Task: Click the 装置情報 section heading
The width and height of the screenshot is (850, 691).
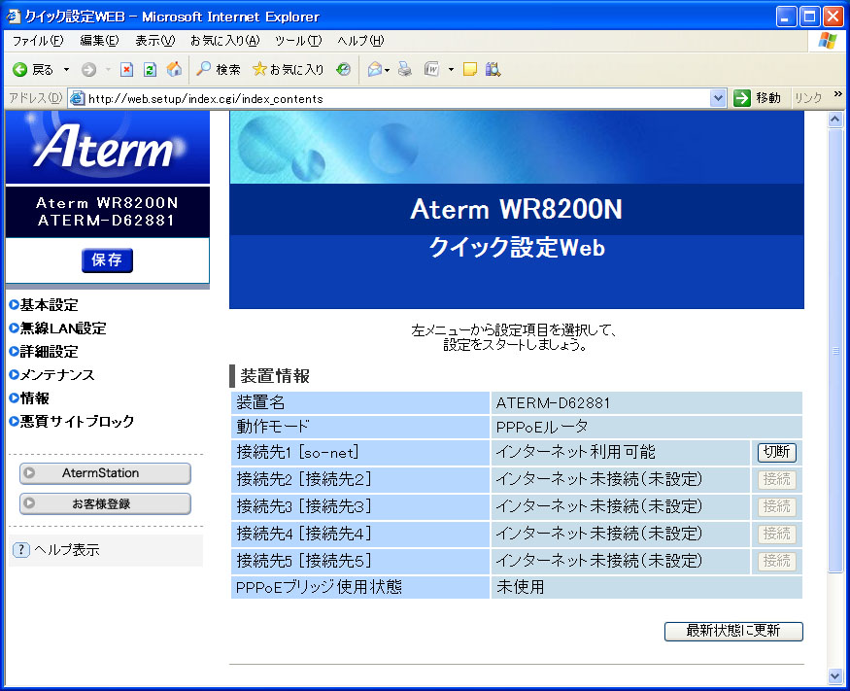Action: click(275, 376)
